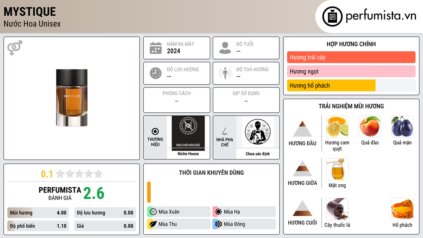
Task: Select the Mật ong honey note image
Action: point(337,169)
